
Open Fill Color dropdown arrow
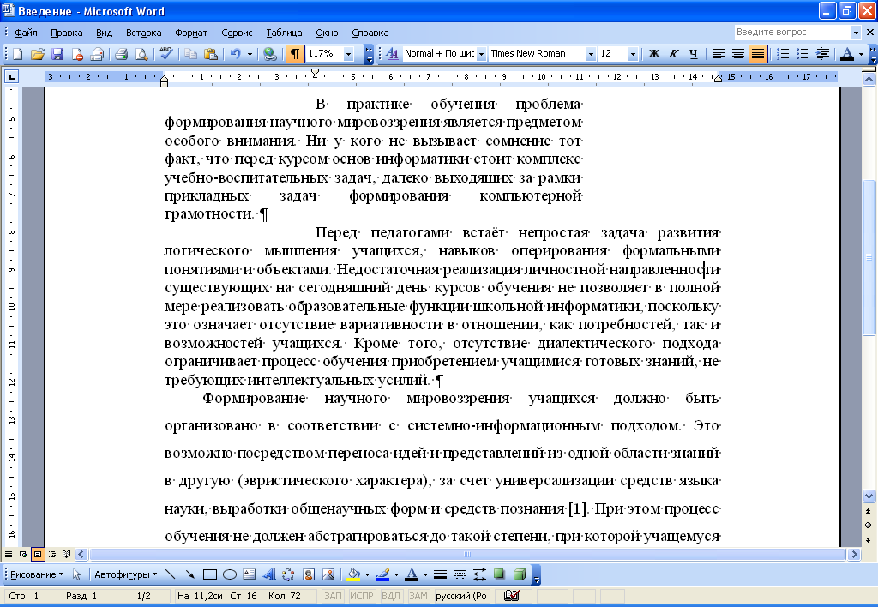coord(367,574)
